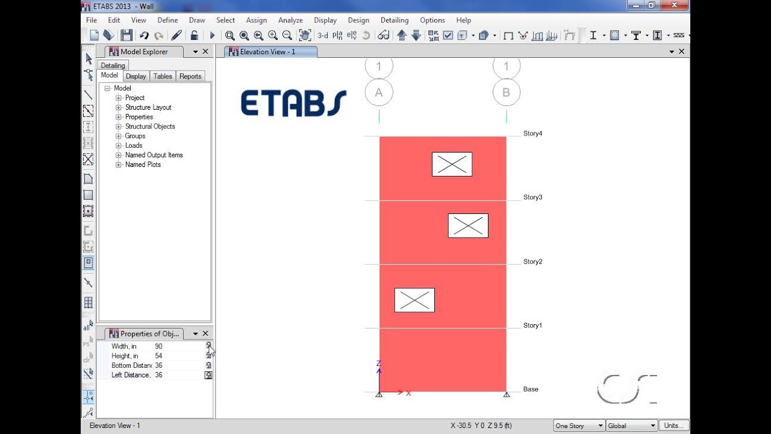The image size is (771, 434).
Task: Open the Analyze menu
Action: click(290, 20)
